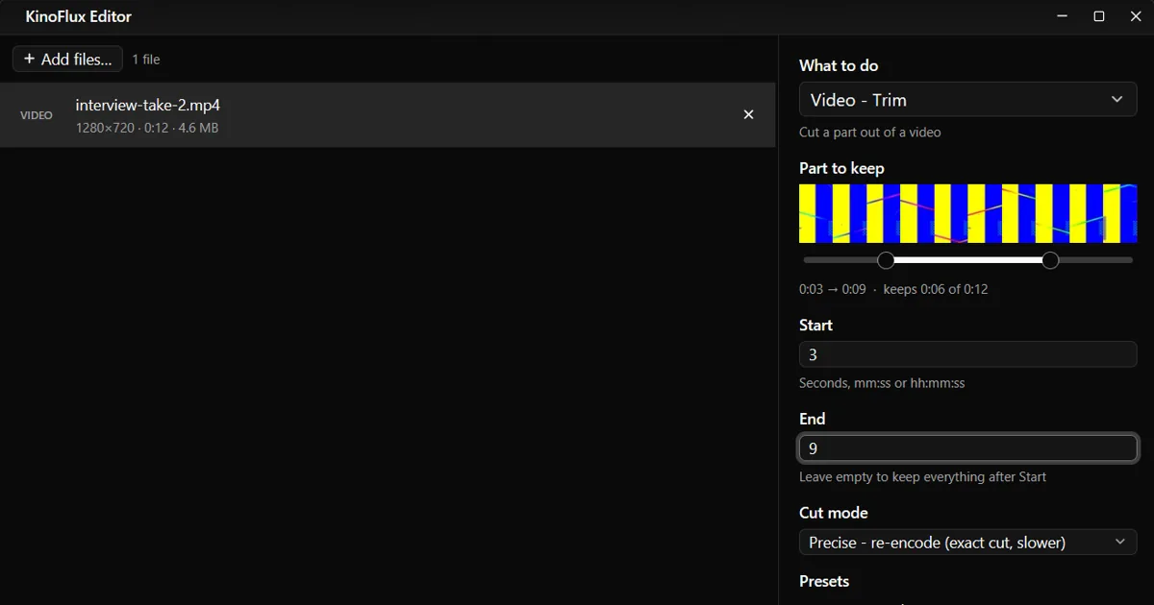1154x605 pixels.
Task: Minimize the KinoFlux Editor window
Action: (1063, 16)
